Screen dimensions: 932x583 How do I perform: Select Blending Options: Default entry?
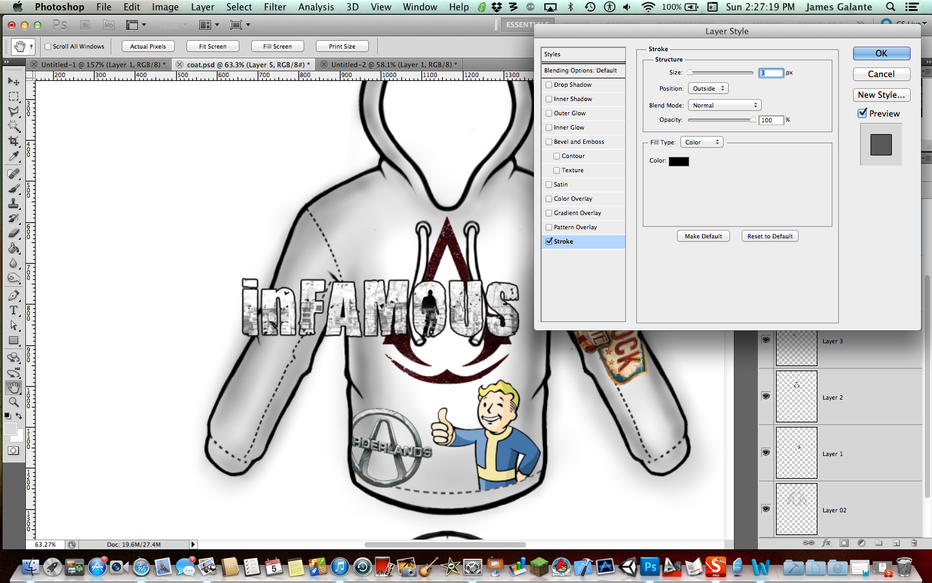(x=583, y=71)
